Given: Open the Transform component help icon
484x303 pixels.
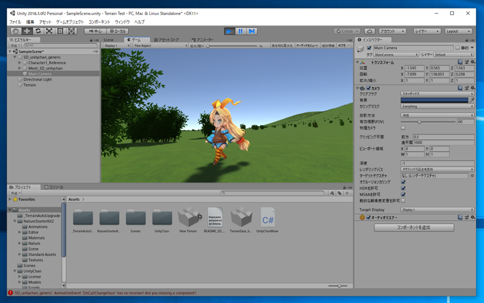Looking at the screenshot, I should [460, 62].
